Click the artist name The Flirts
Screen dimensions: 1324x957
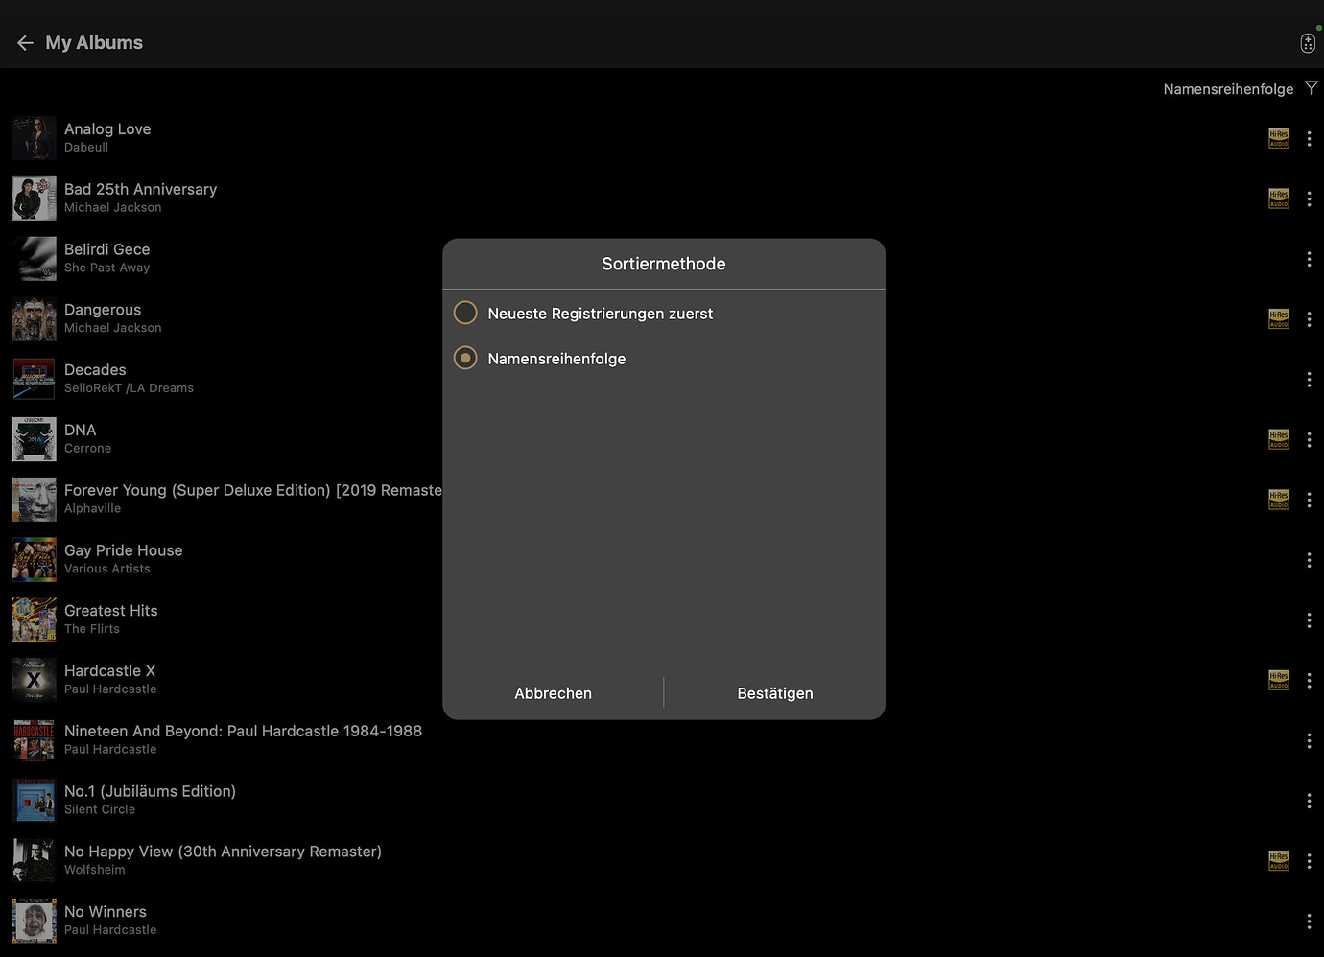[92, 629]
